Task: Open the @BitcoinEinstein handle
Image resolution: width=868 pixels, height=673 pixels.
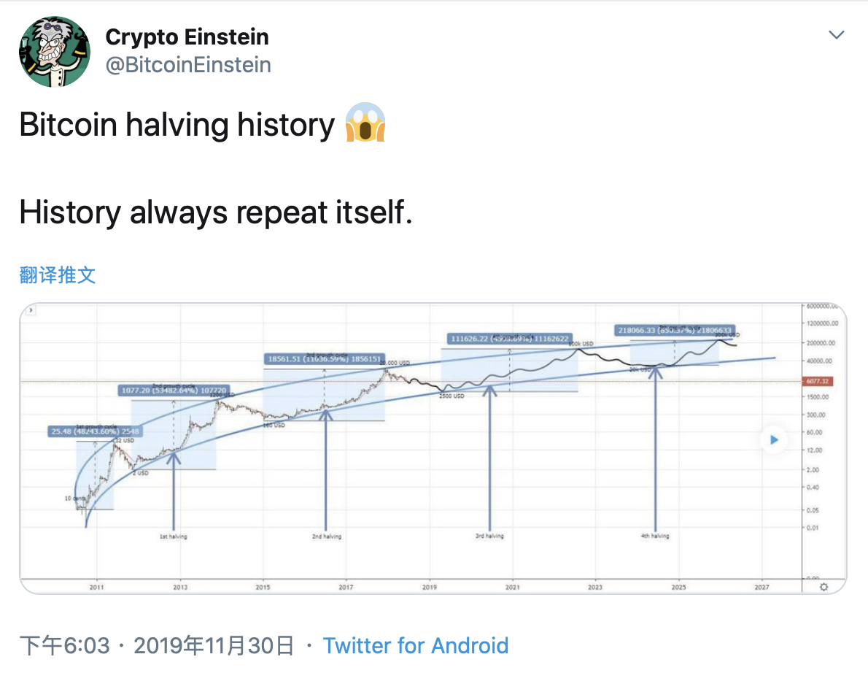Action: [188, 65]
